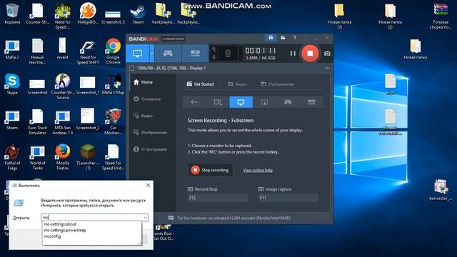Open output folder icon in Bandicam title bar
457x257 pixels.
tap(283, 38)
